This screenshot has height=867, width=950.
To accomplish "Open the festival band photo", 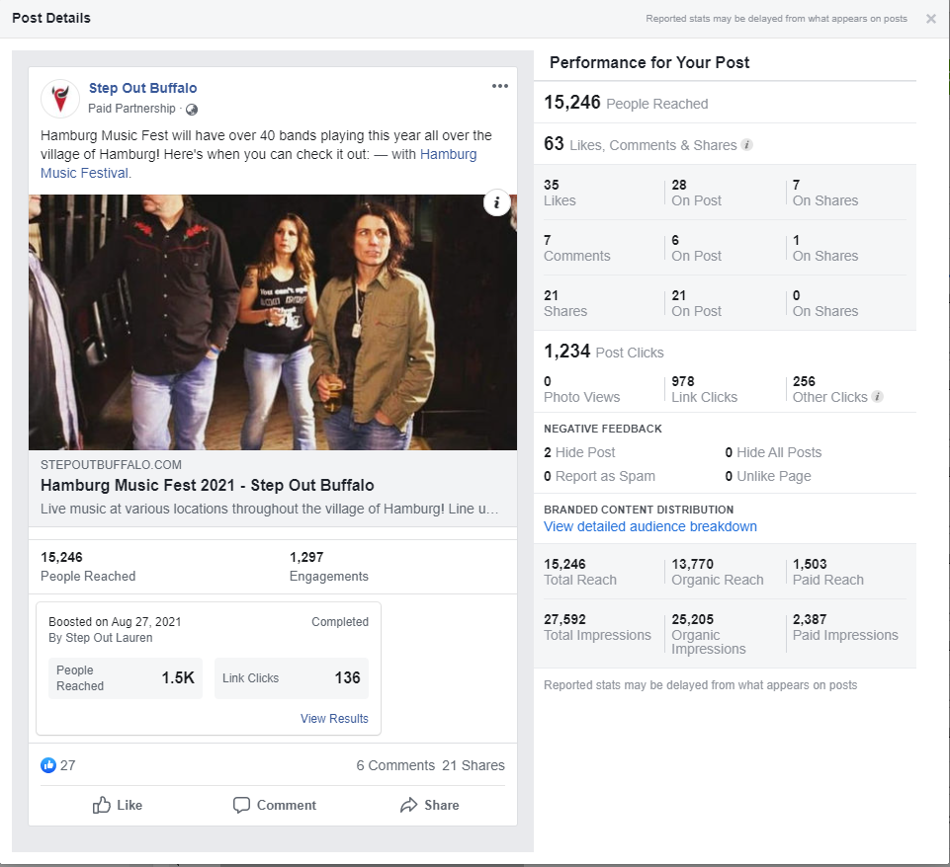I will (273, 323).
